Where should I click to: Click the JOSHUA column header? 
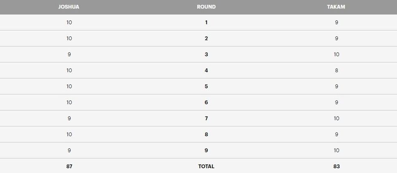point(69,7)
